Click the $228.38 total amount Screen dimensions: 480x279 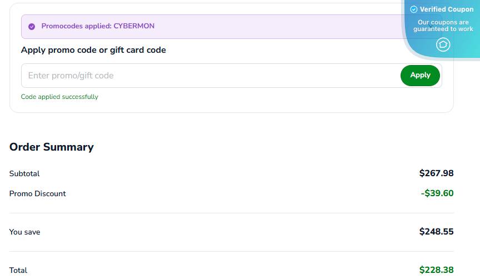pyautogui.click(x=436, y=270)
